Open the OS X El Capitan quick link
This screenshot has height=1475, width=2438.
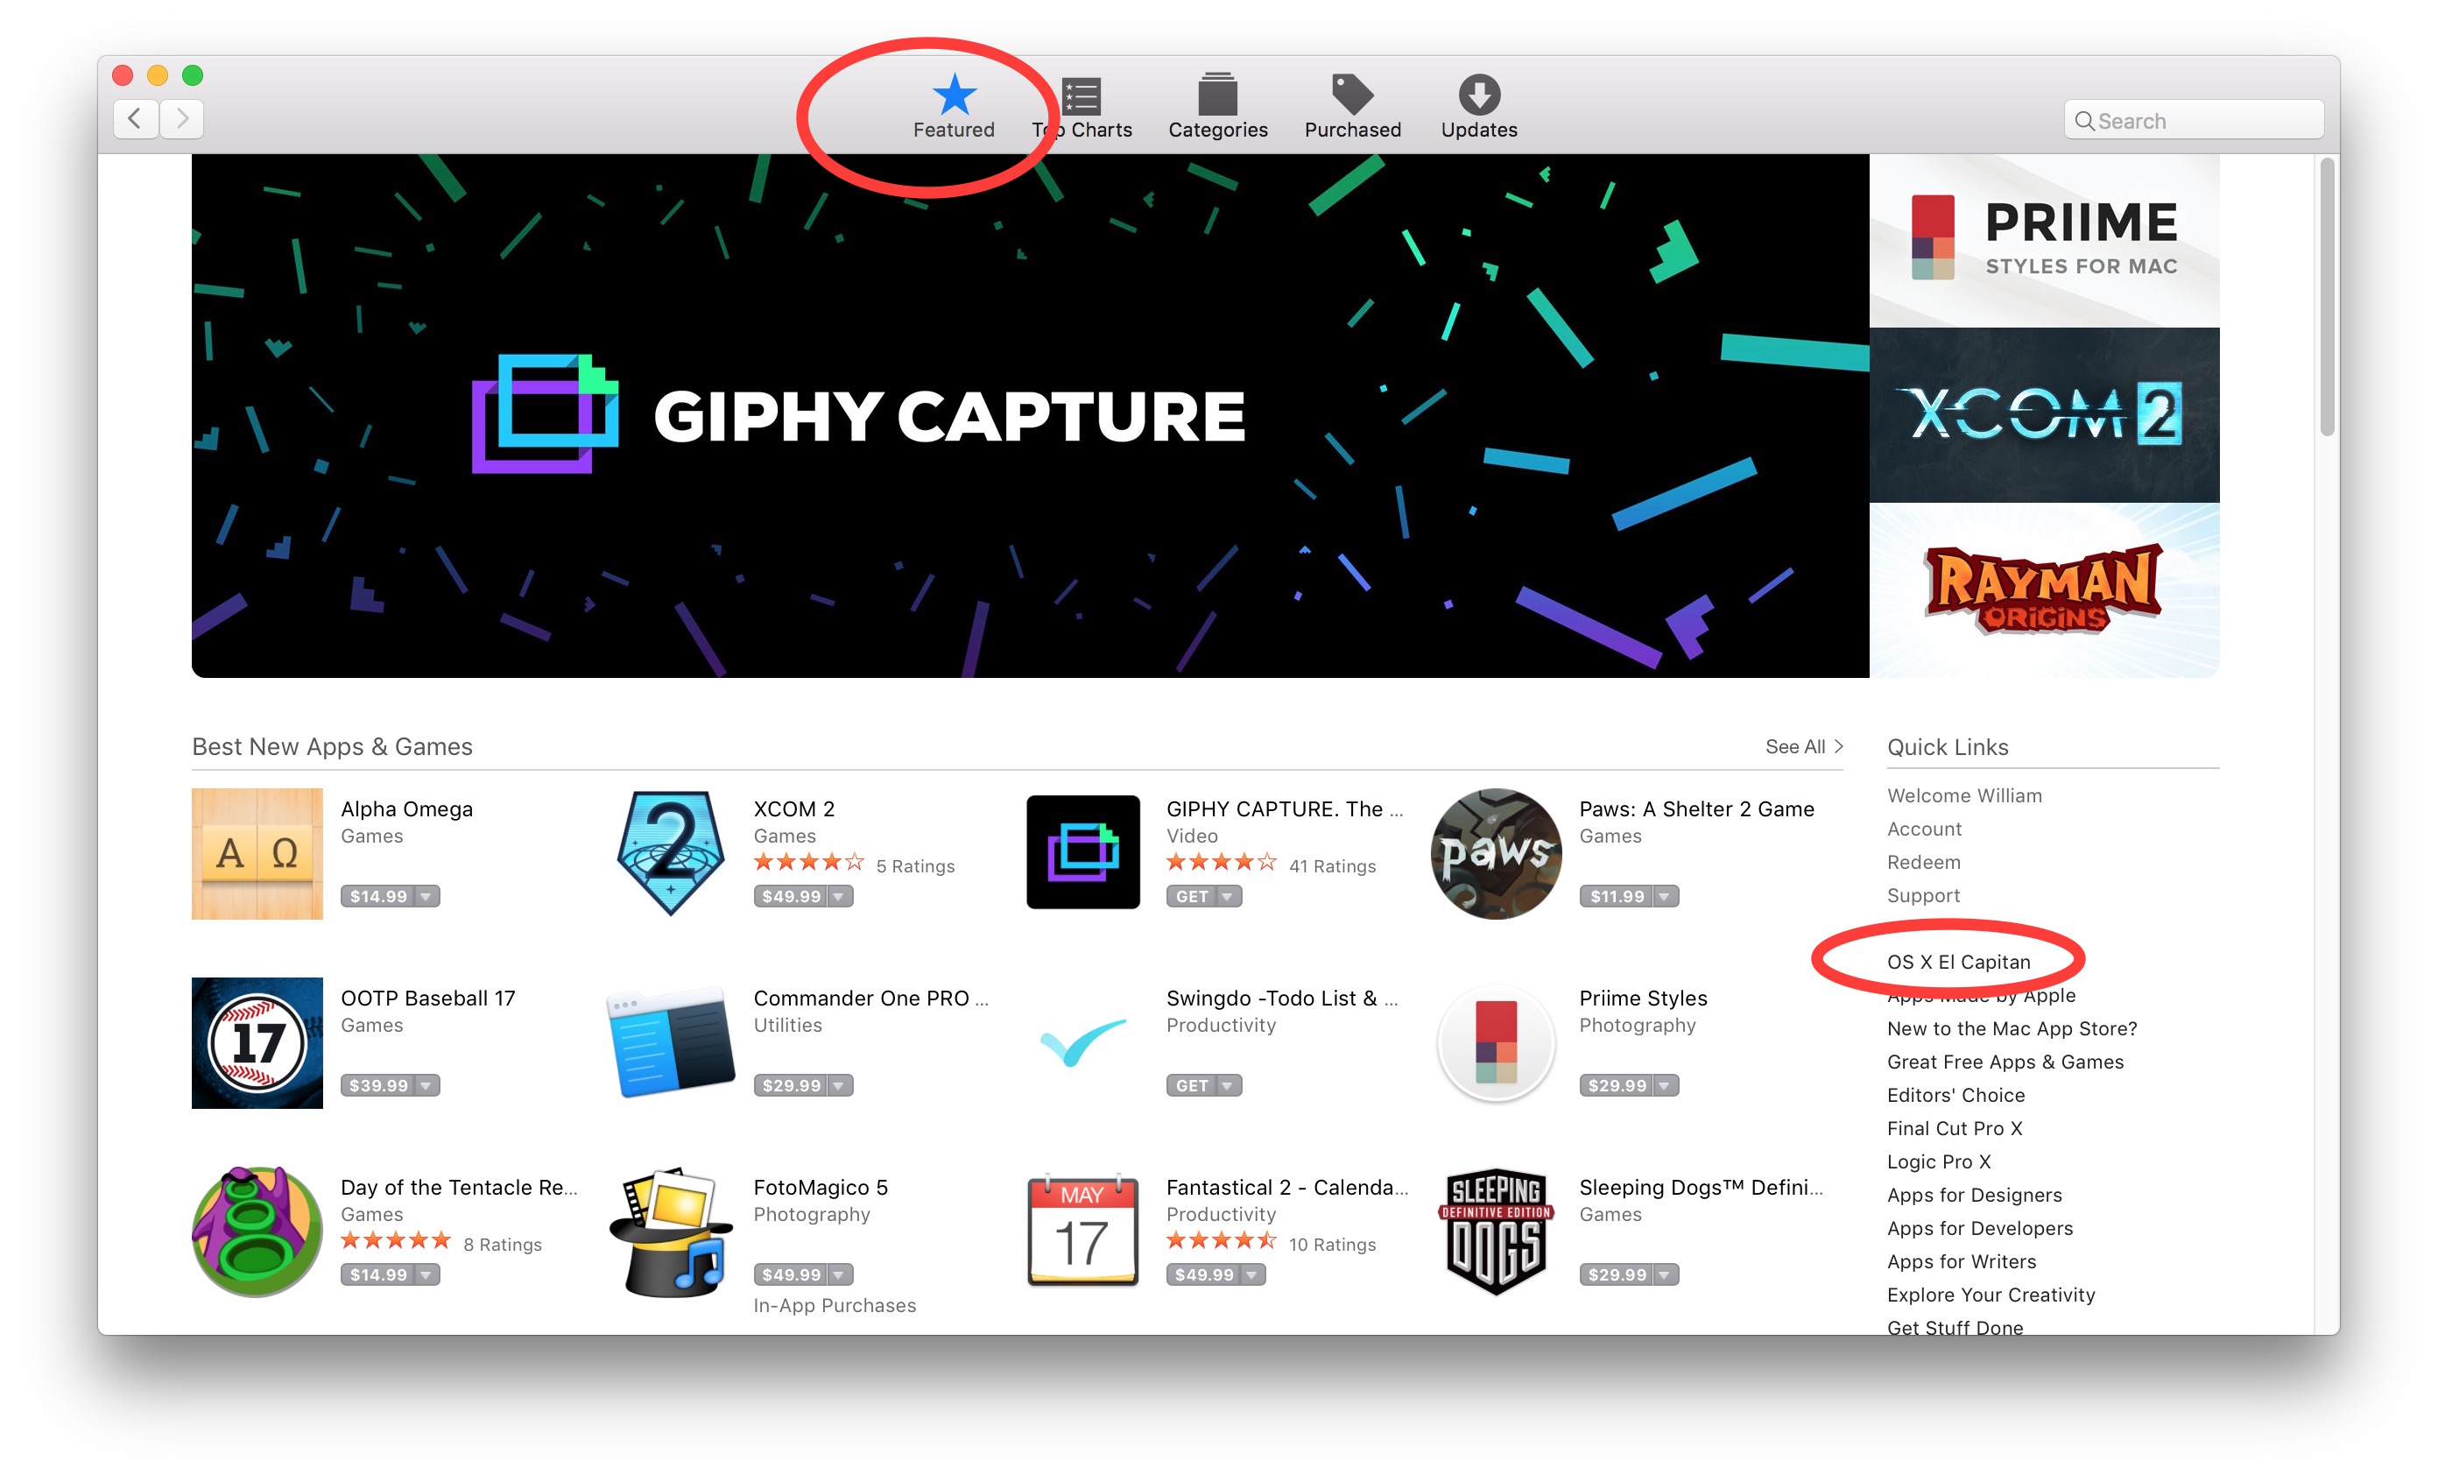pyautogui.click(x=1957, y=961)
